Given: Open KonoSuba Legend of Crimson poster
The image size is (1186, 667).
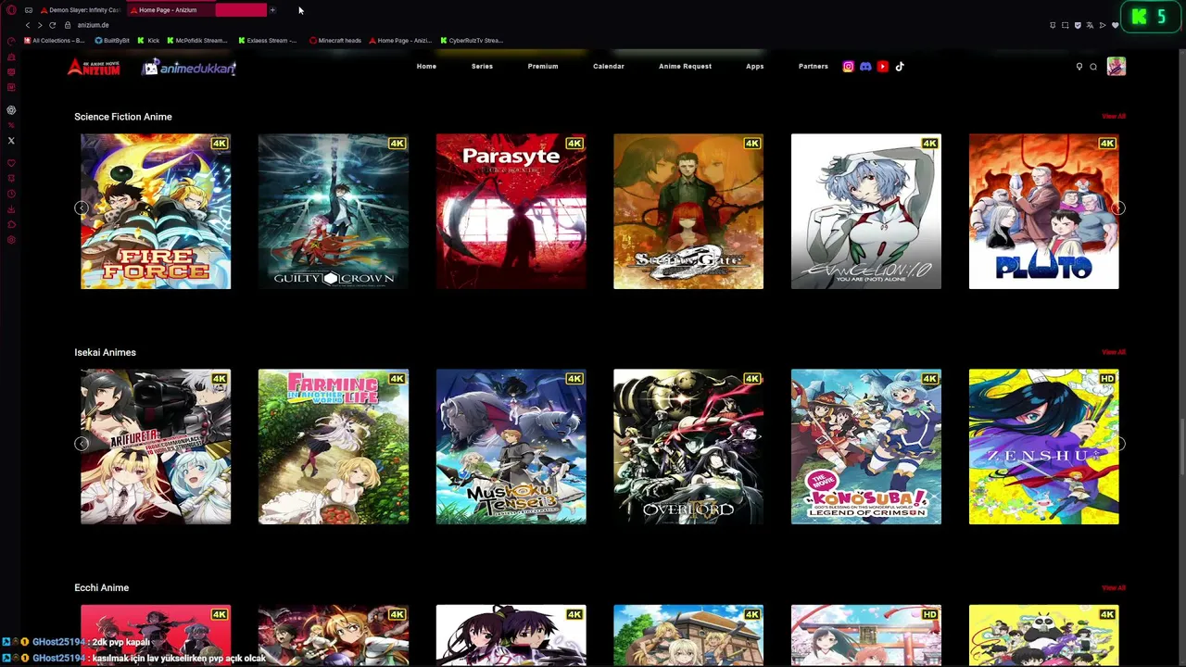Looking at the screenshot, I should coord(866,447).
